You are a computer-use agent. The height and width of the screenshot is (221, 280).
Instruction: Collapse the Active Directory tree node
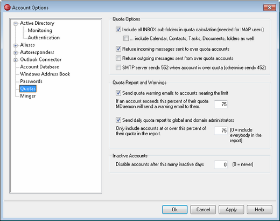coord(16,24)
